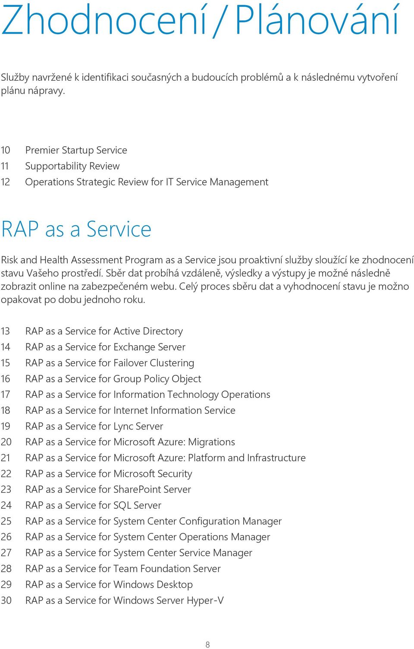Screen dimensions: 414x649
Task: Open RAP as a Service for Failover Clustering
Action: click(x=110, y=363)
